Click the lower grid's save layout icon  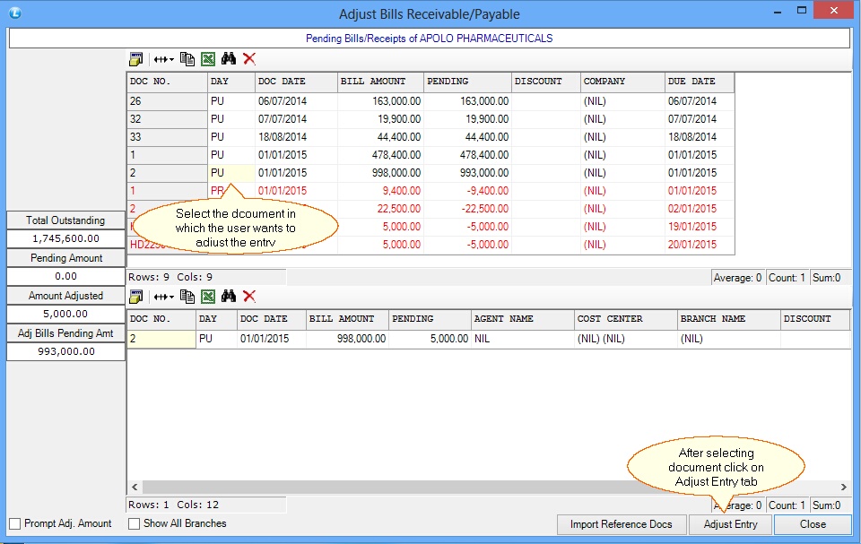click(x=135, y=297)
